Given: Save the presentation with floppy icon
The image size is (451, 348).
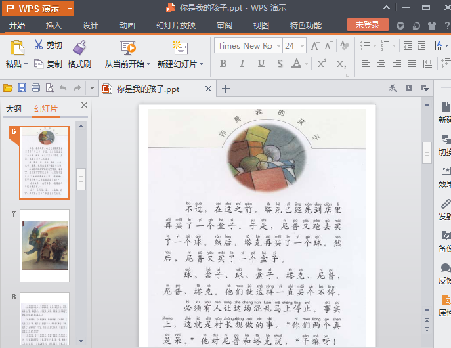Looking at the screenshot, I should (22, 88).
